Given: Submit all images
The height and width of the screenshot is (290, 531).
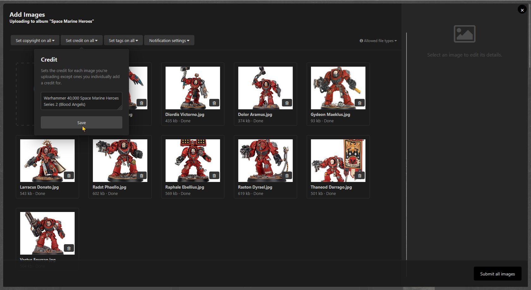Looking at the screenshot, I should click(497, 274).
